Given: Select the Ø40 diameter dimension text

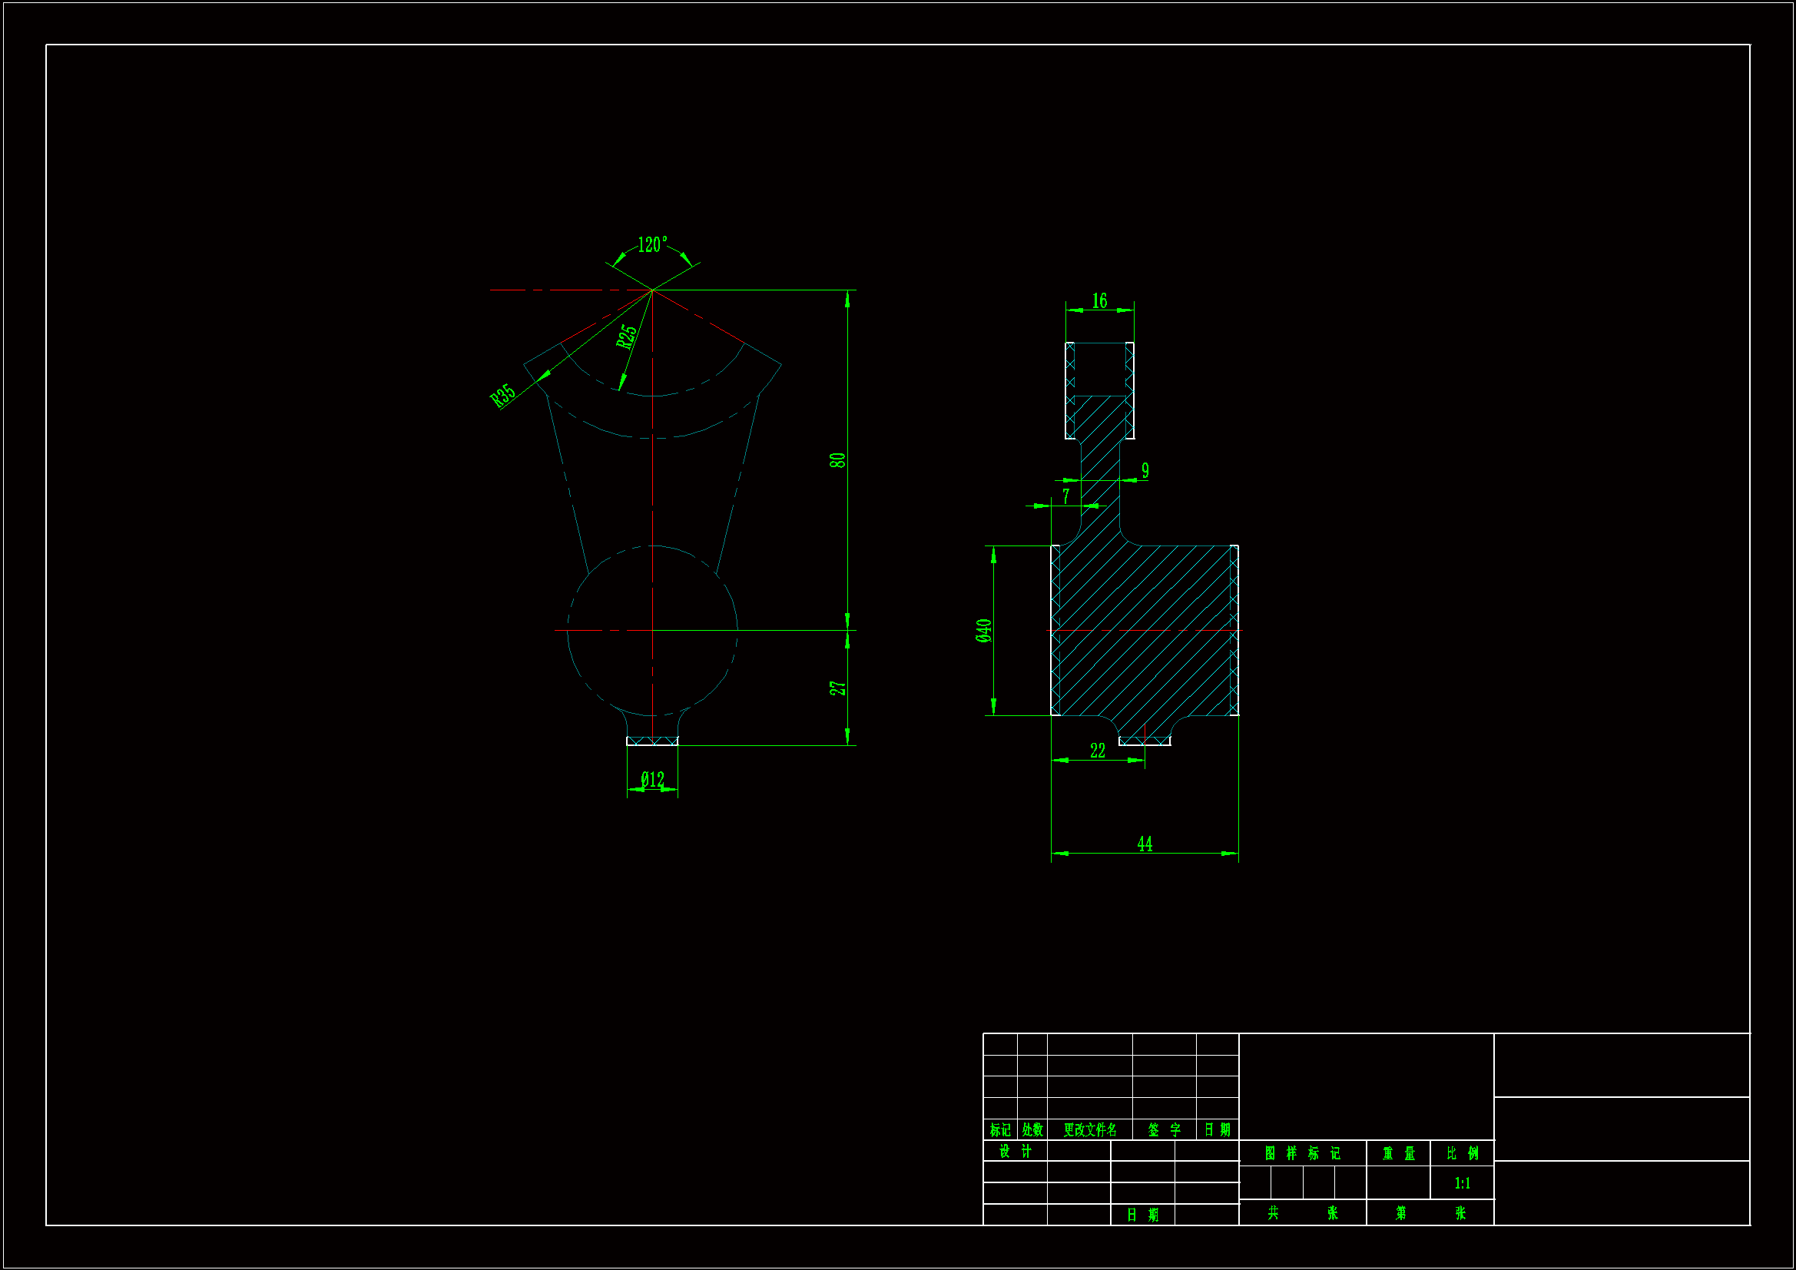Looking at the screenshot, I should pyautogui.click(x=983, y=631).
